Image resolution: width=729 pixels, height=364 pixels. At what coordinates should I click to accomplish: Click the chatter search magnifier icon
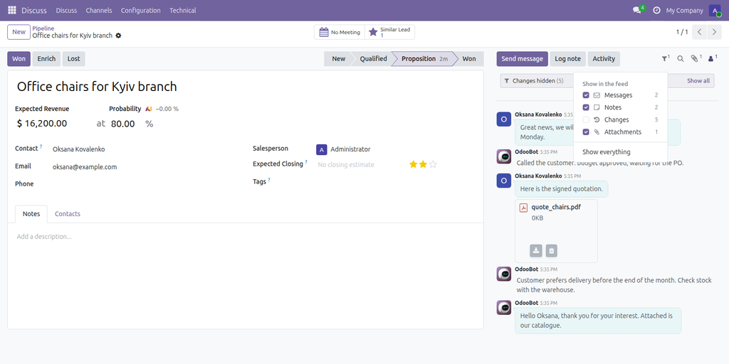680,59
